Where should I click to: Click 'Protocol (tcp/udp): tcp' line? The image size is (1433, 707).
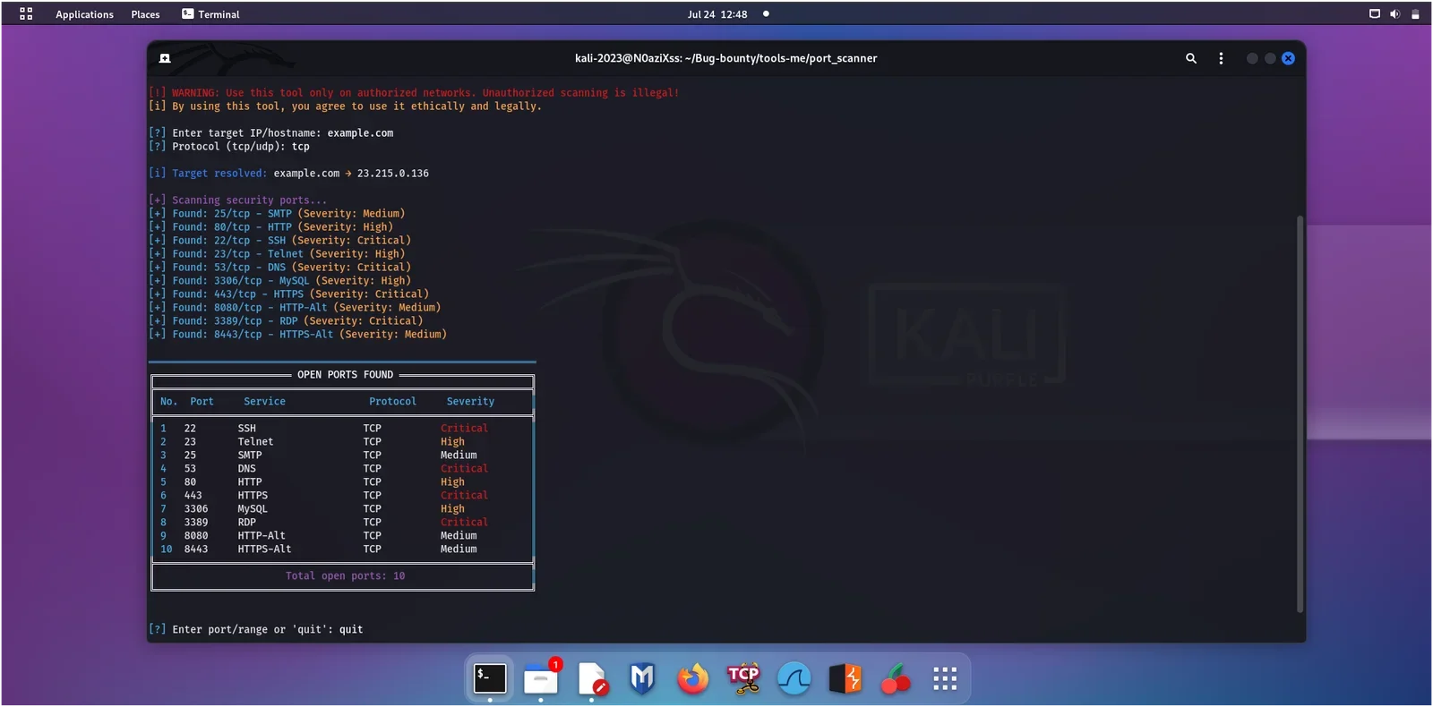[229, 147]
